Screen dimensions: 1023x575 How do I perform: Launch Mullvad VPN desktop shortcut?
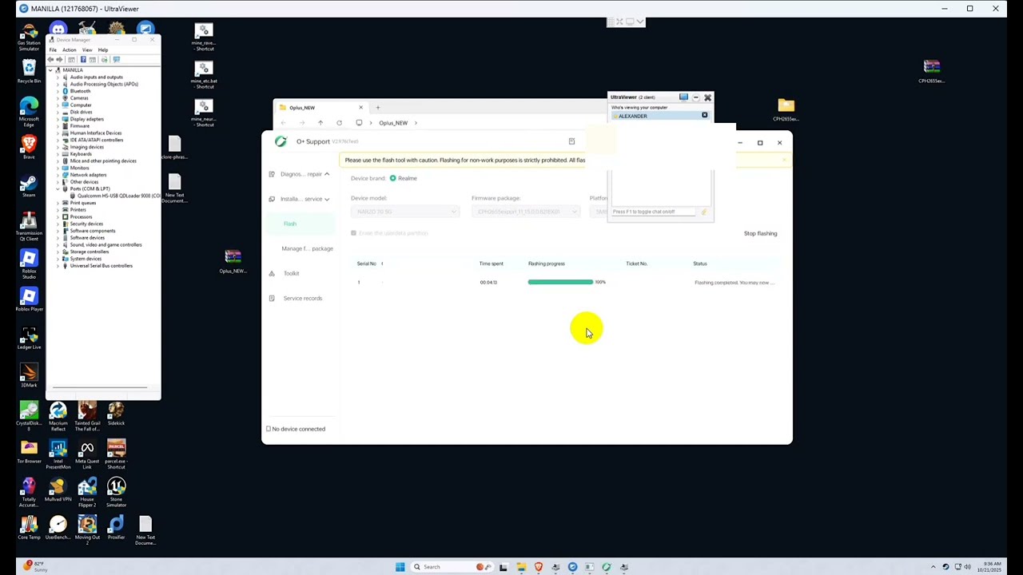[x=58, y=490]
